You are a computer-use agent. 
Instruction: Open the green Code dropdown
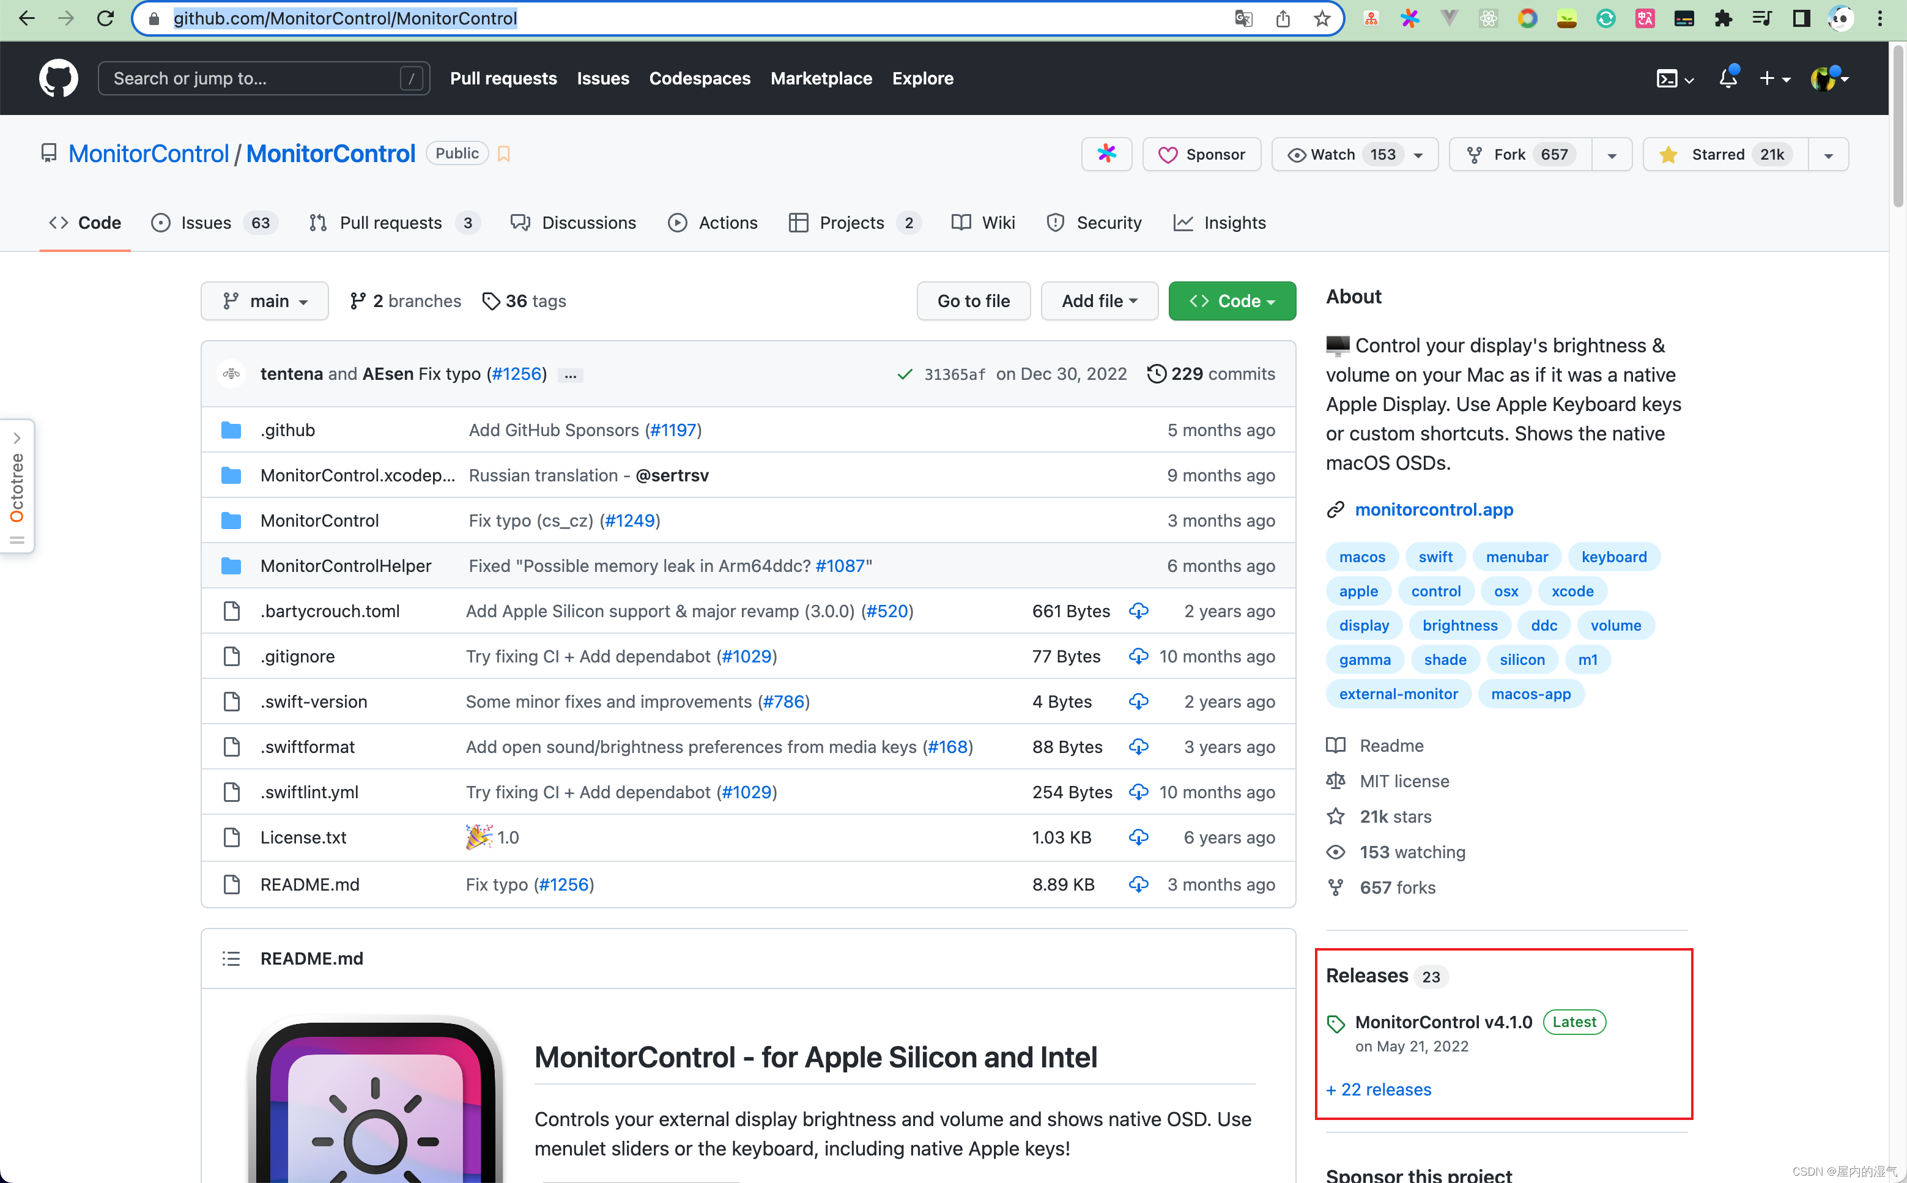1232,301
